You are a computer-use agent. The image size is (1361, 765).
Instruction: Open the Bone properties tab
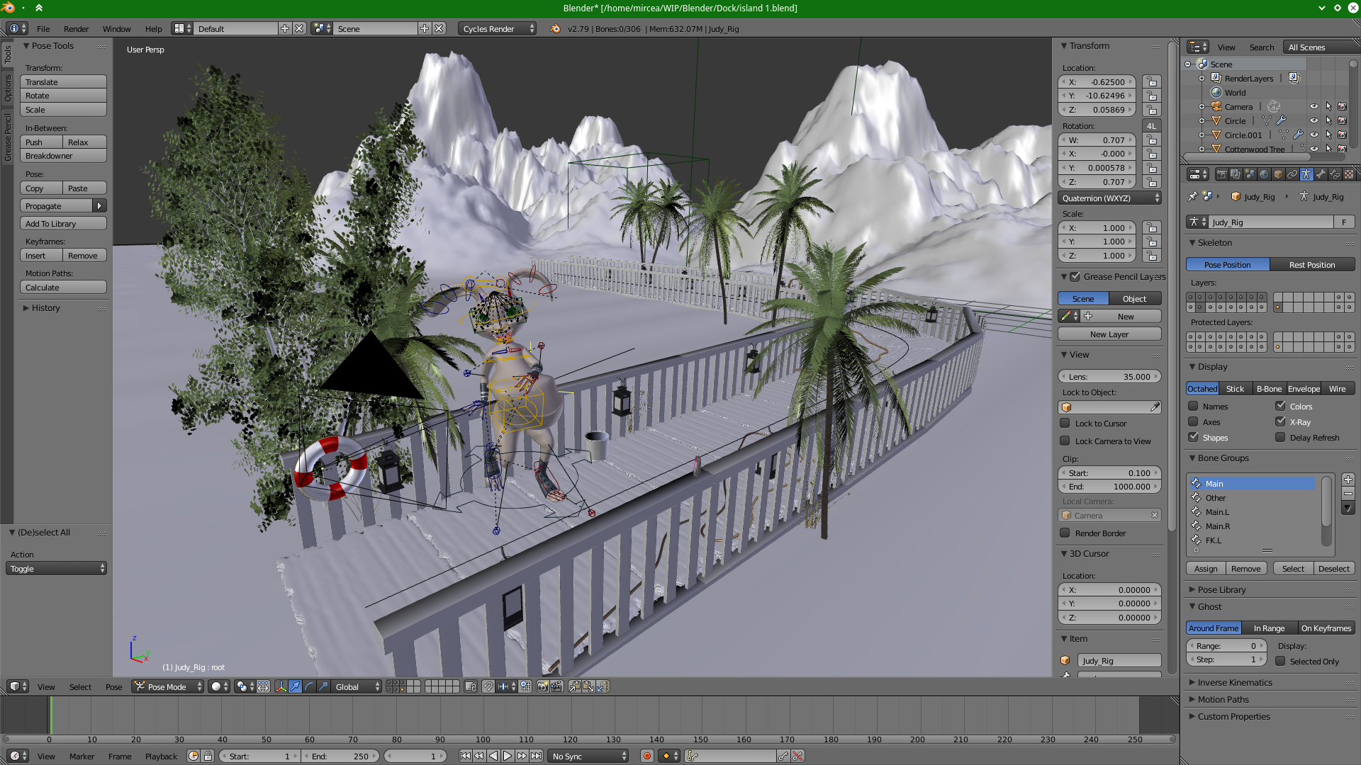pyautogui.click(x=1321, y=174)
